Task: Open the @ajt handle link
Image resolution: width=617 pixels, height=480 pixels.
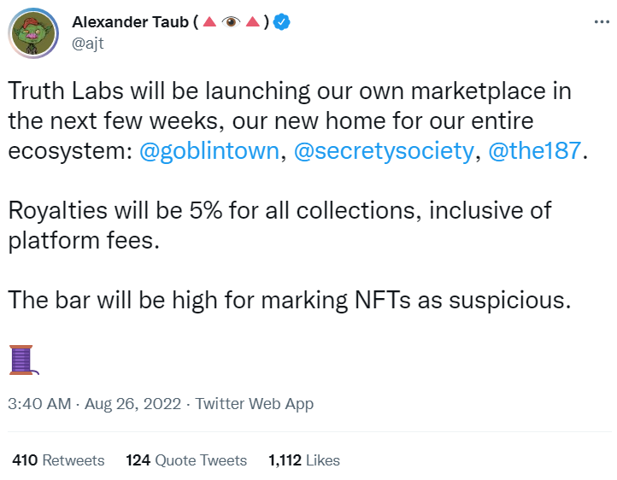Action: 89,44
